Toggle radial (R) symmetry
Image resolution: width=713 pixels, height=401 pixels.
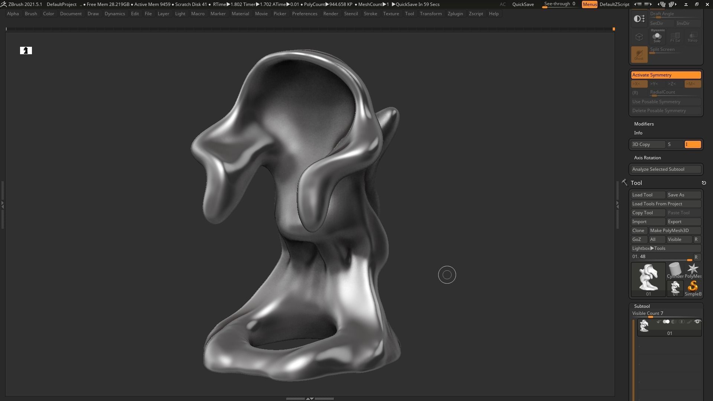tap(639, 93)
